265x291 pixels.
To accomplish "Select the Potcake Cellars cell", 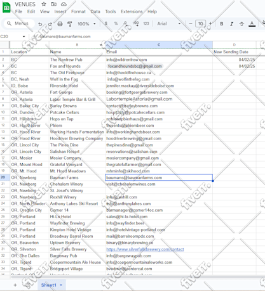I will coord(77,112).
